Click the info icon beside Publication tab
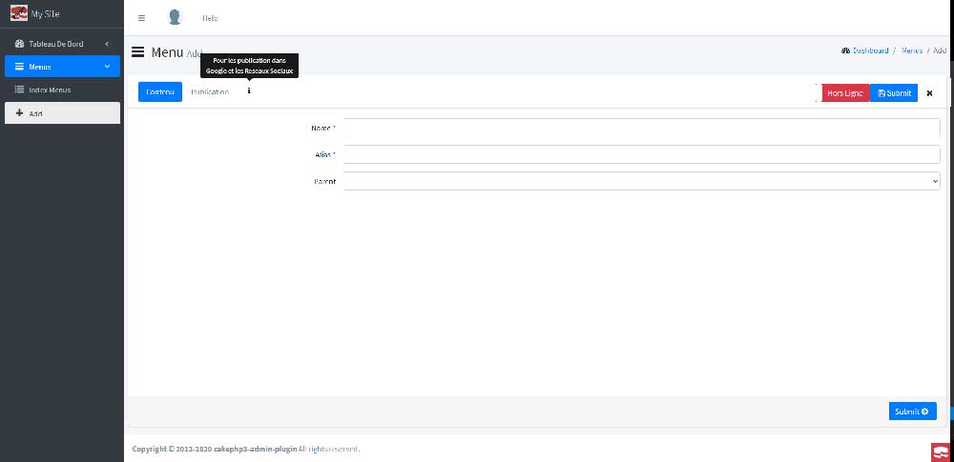The width and height of the screenshot is (954, 462). point(249,91)
